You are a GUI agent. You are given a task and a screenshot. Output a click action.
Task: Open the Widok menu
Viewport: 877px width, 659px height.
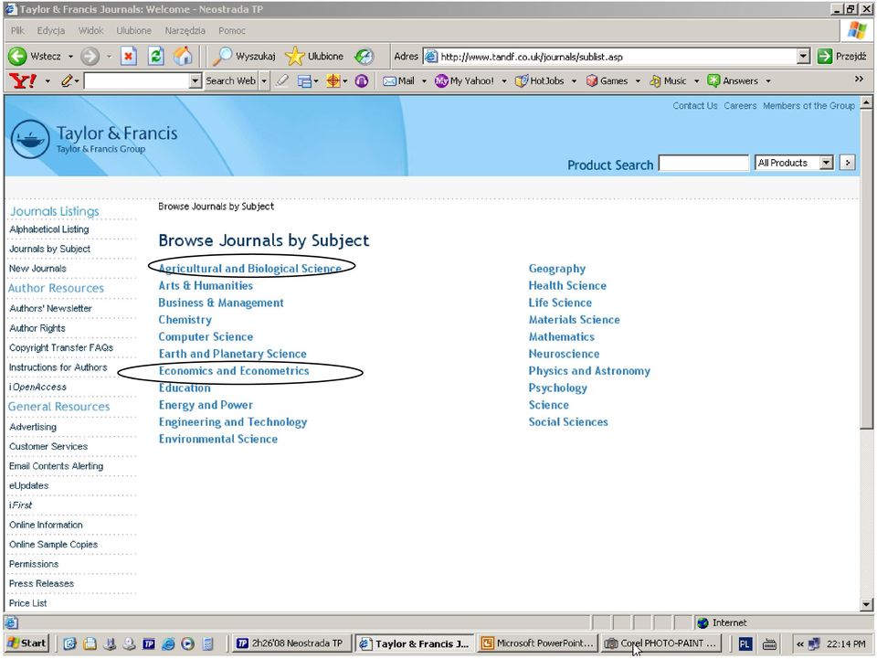91,31
